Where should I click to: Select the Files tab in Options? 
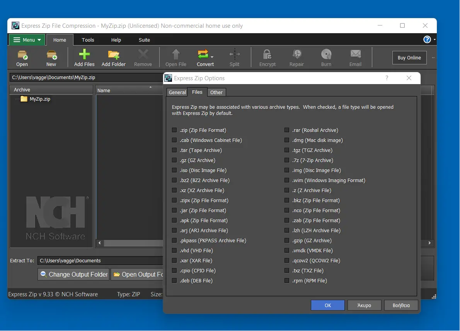tap(197, 92)
